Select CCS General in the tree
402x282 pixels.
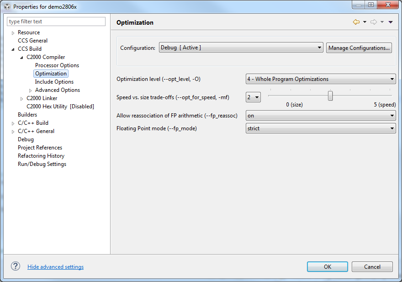(x=32, y=41)
